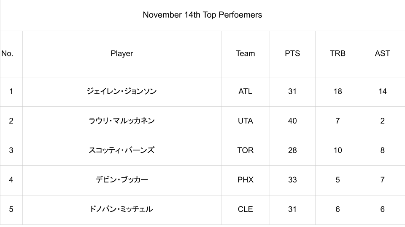Select the CLE team cell
Viewport: 405px width, 227px height.
pos(245,209)
